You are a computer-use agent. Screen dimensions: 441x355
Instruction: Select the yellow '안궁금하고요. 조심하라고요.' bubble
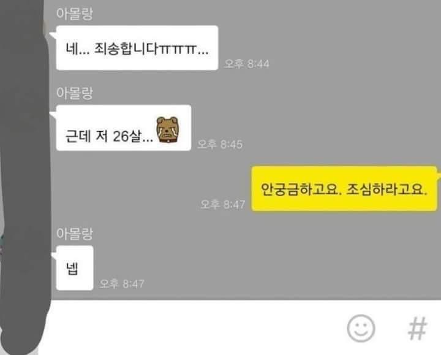(x=344, y=189)
